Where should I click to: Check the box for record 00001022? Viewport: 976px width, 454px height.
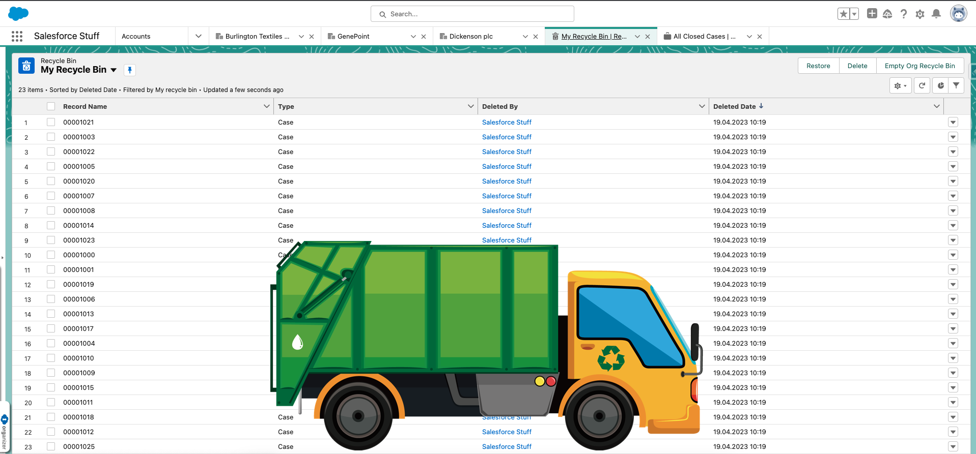point(51,152)
